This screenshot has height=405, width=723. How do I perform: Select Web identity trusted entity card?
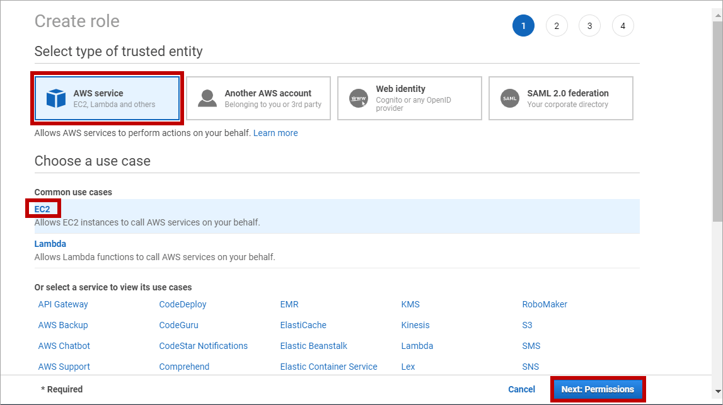[410, 98]
